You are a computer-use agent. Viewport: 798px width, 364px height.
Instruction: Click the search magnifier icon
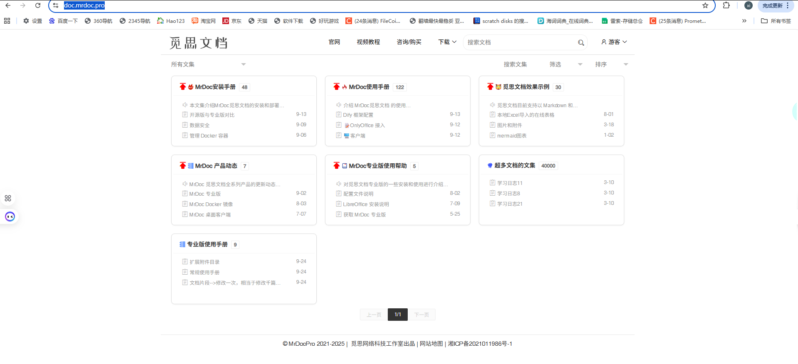coord(581,42)
